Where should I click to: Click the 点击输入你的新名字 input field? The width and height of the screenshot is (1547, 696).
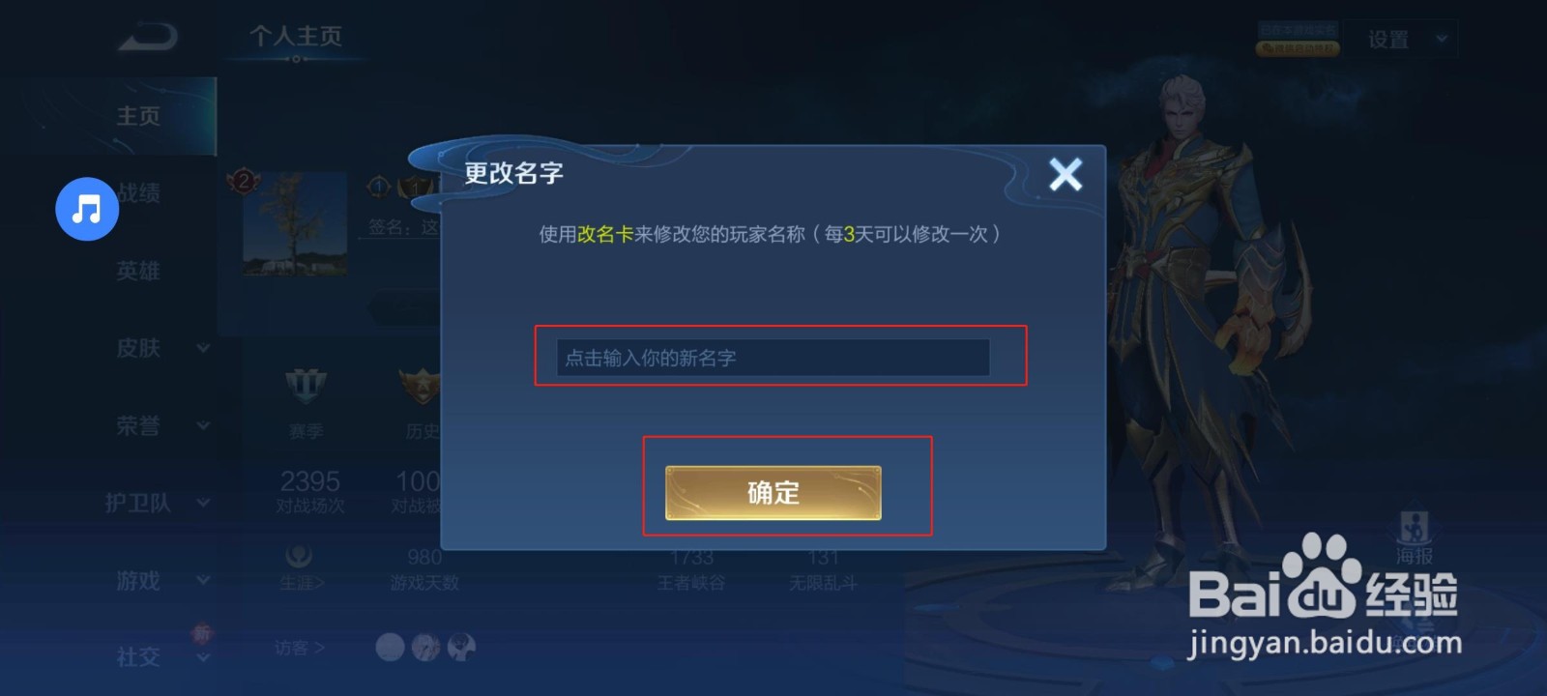coord(773,358)
